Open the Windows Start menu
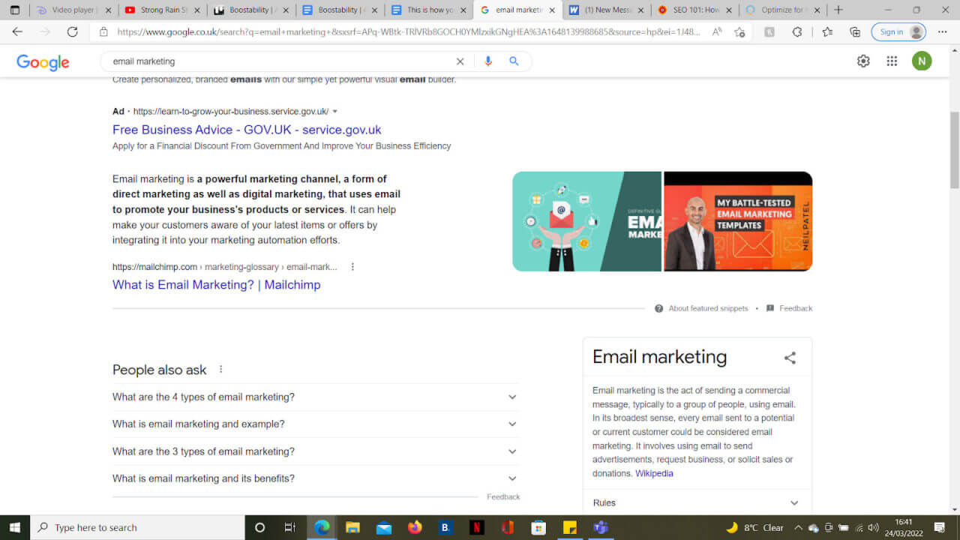Viewport: 960px width, 540px height. pyautogui.click(x=15, y=527)
